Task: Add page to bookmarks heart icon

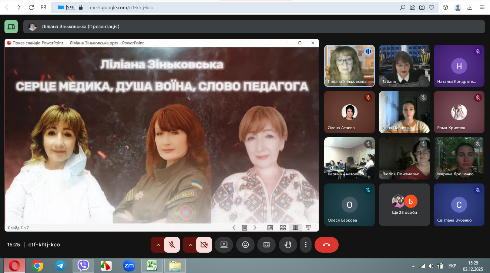Action: 432,7
